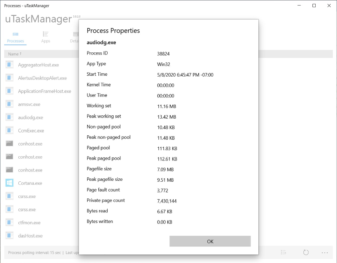The height and width of the screenshot is (263, 337).
Task: Select armsvc.exe in the process list
Action: [x=29, y=104]
